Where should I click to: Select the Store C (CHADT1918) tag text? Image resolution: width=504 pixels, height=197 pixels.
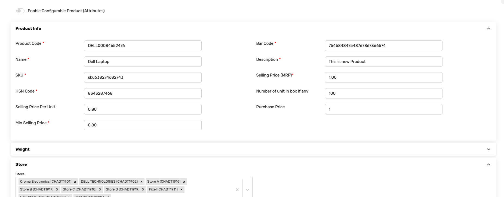tap(80, 189)
